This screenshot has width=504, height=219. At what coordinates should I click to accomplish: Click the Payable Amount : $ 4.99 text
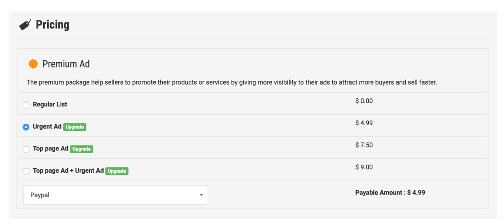pyautogui.click(x=390, y=193)
